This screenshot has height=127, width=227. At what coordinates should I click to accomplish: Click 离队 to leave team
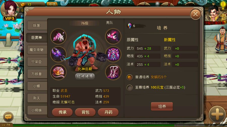pyautogui.click(x=109, y=23)
